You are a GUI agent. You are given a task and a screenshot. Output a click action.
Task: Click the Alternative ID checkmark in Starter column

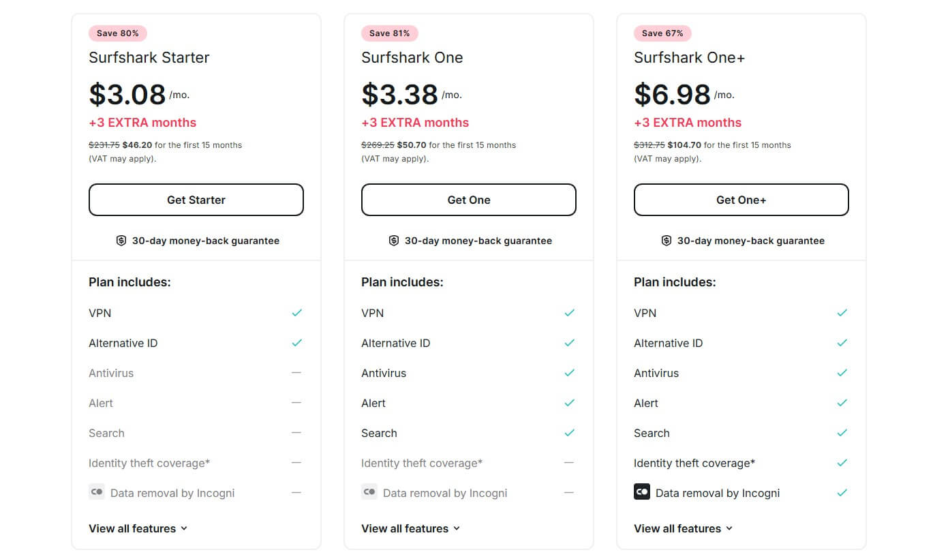(296, 342)
